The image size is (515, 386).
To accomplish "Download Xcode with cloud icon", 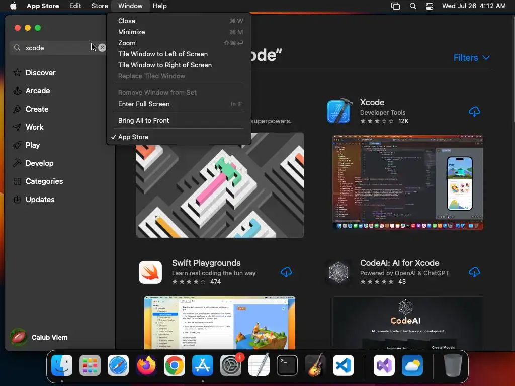I will click(x=474, y=112).
